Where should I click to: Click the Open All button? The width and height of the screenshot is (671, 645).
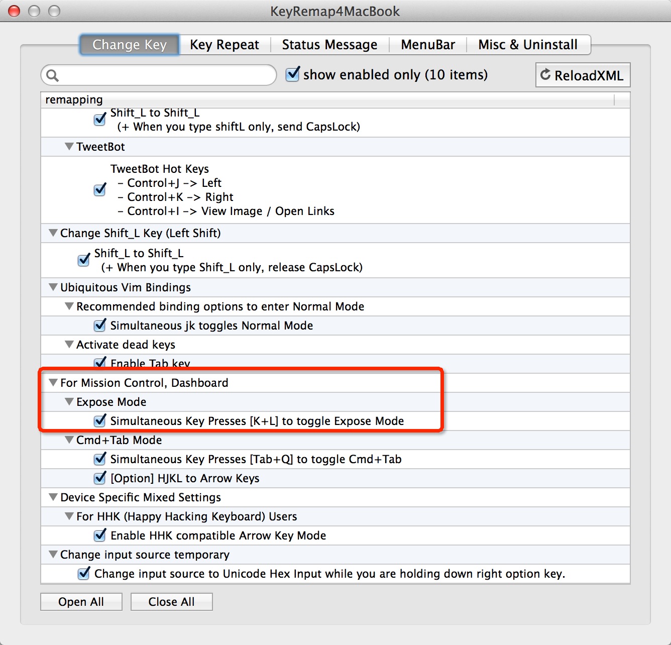[81, 602]
